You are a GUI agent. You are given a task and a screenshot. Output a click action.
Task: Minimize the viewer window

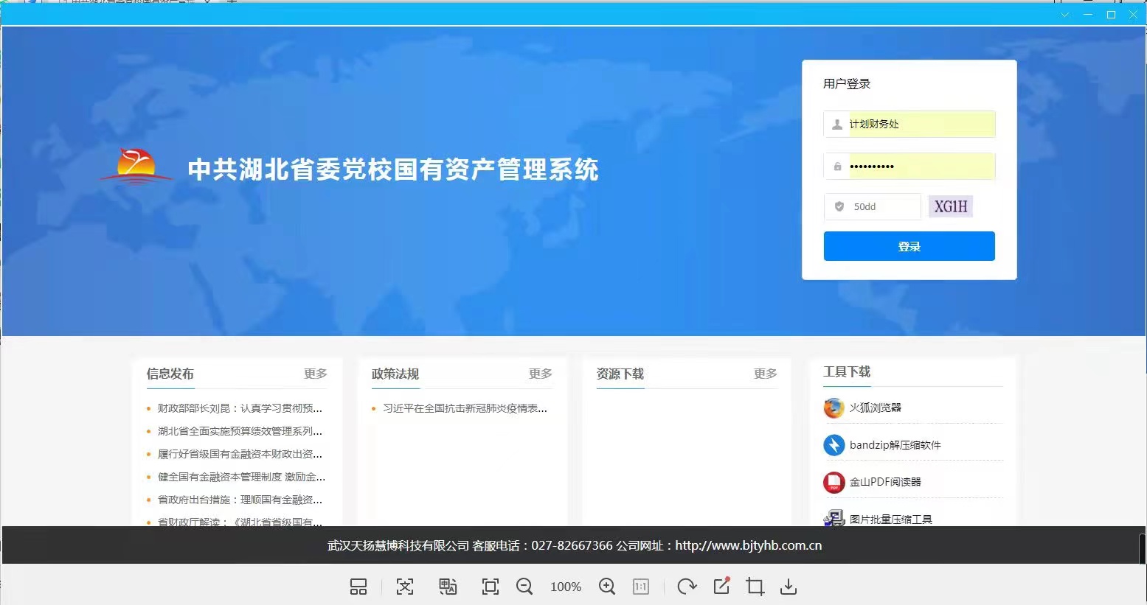(1088, 15)
